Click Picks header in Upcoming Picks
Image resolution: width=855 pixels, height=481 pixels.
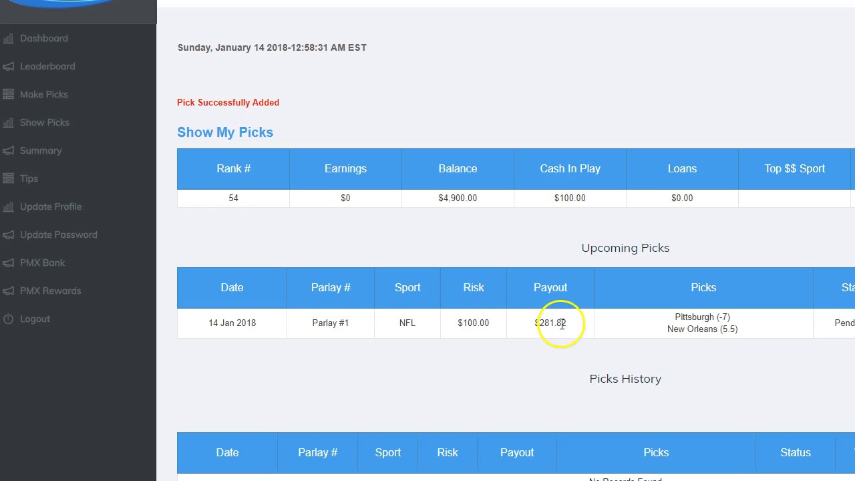point(703,288)
